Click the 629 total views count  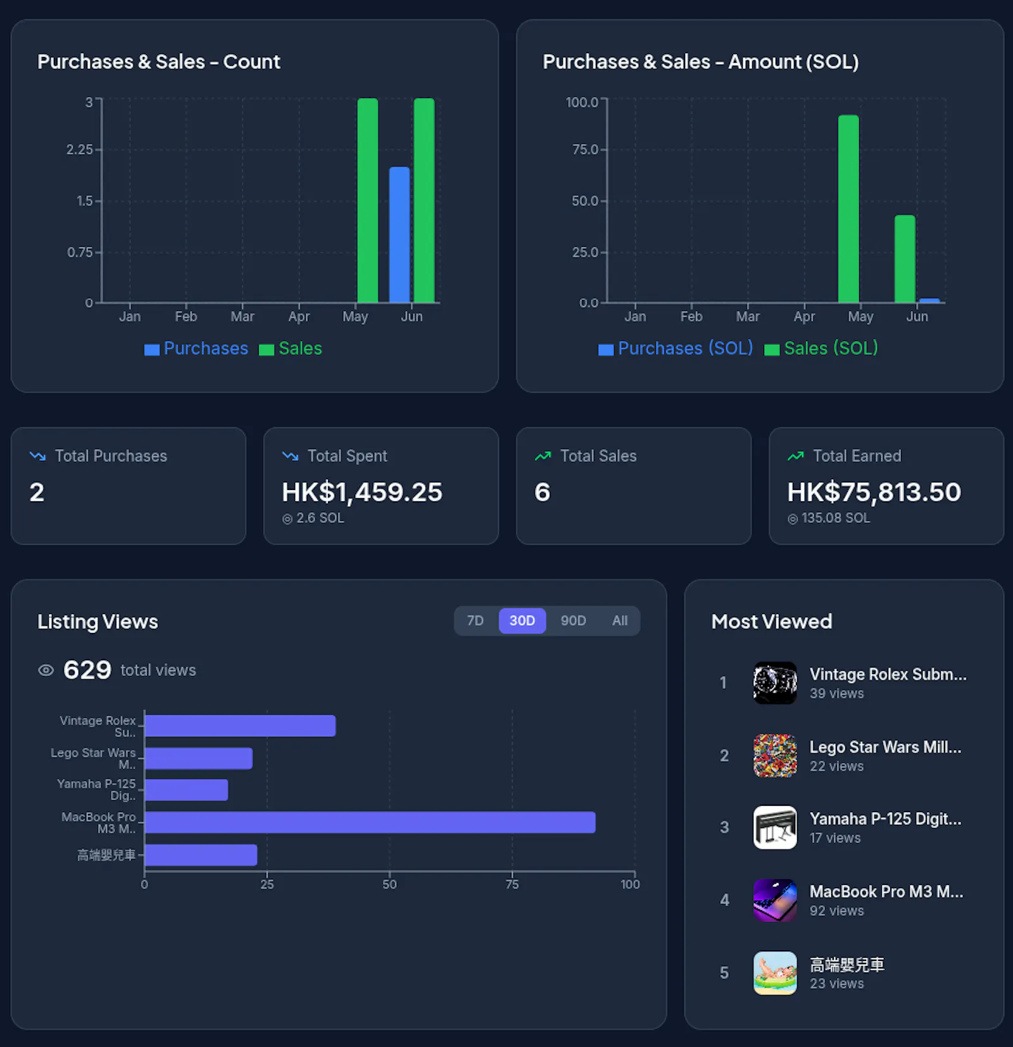coord(87,670)
